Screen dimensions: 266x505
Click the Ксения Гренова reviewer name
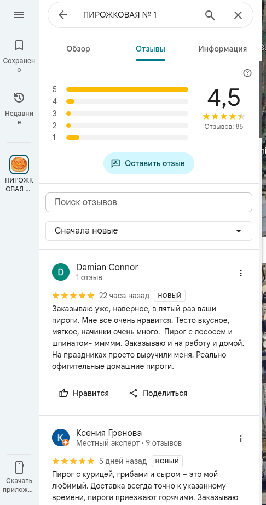[x=109, y=433]
